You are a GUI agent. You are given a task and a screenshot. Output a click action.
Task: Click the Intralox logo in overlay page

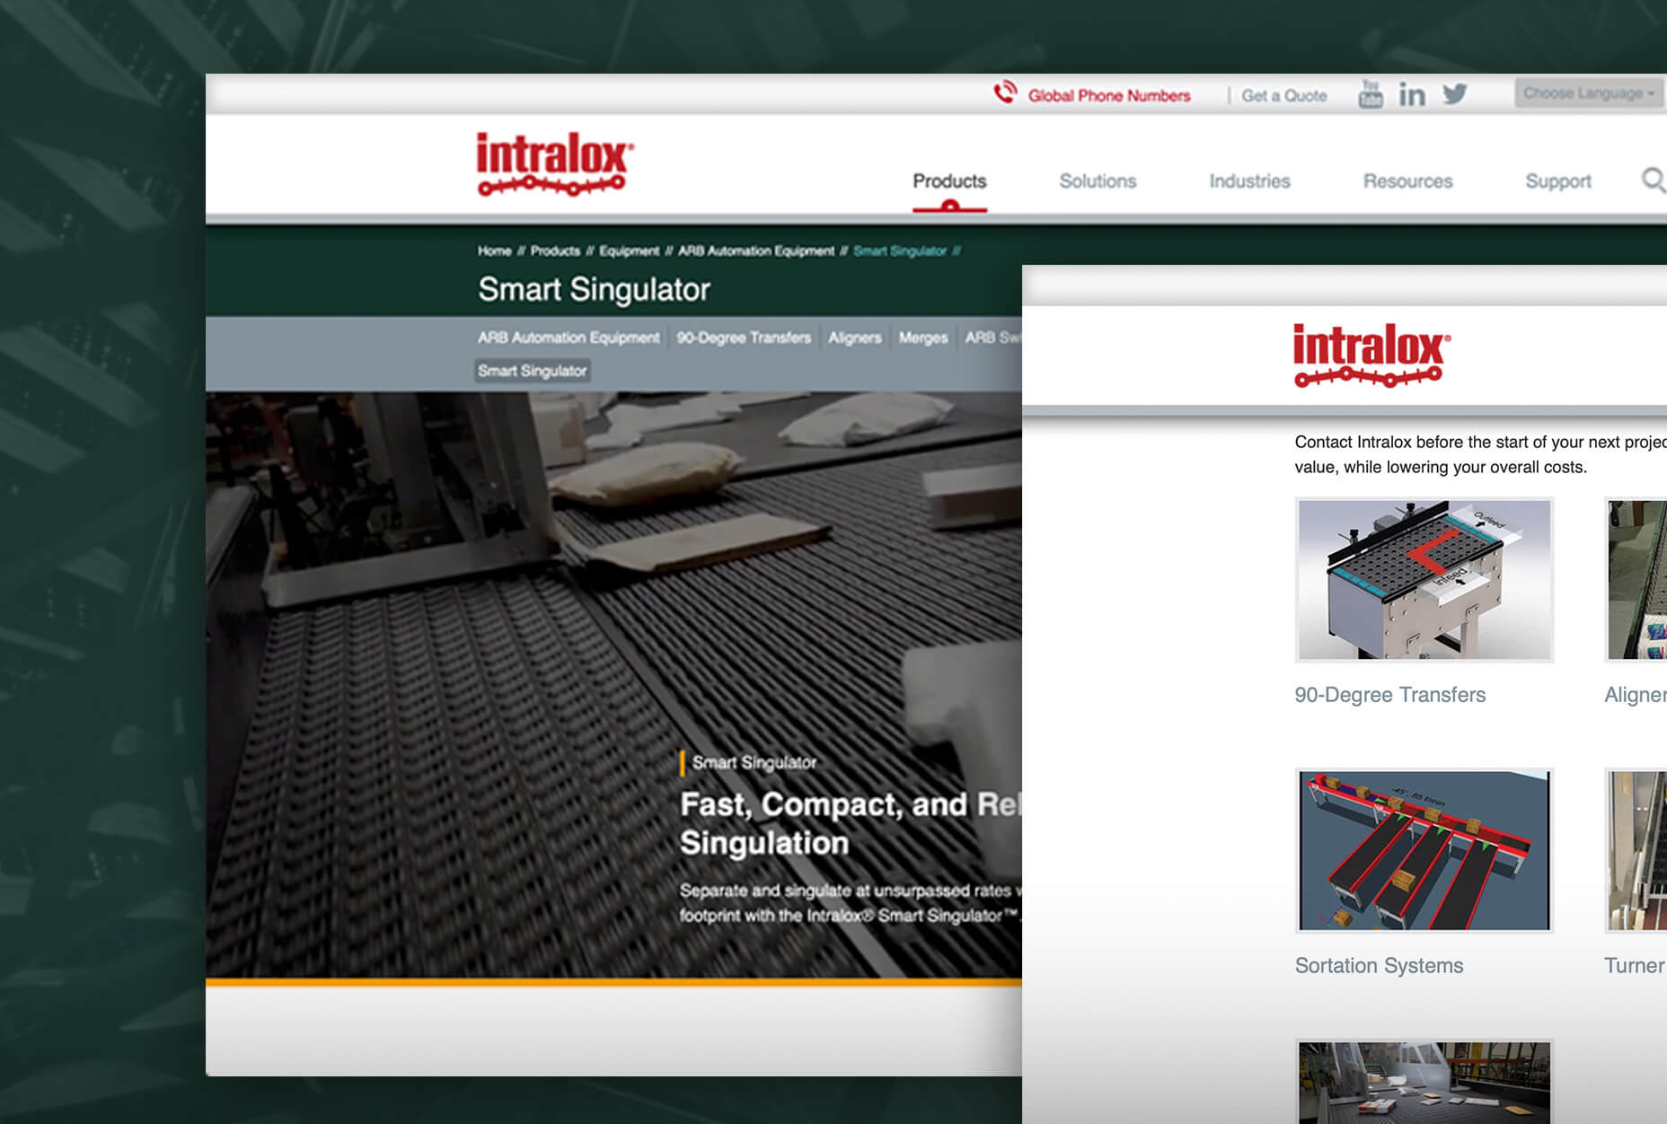1371,356
